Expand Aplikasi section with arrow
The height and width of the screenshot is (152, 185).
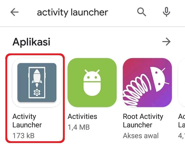166,42
